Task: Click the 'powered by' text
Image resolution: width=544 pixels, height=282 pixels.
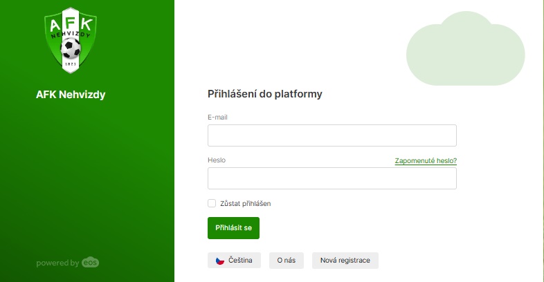Action: (x=57, y=263)
